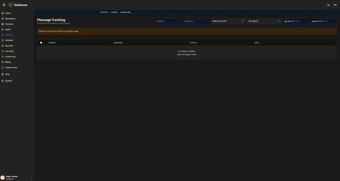The width and height of the screenshot is (340, 181).
Task: Click the 'No data to display' text
Action: [187, 51]
